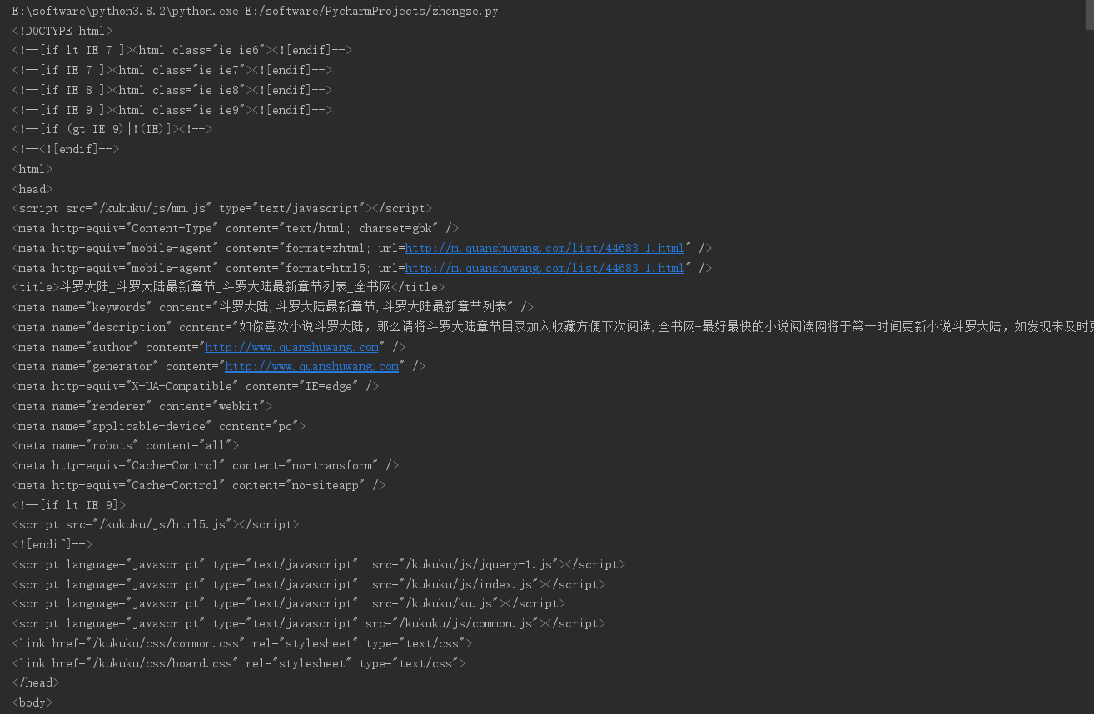Image resolution: width=1094 pixels, height=714 pixels.
Task: Click the closing </head> tag line
Action: pyautogui.click(x=36, y=682)
